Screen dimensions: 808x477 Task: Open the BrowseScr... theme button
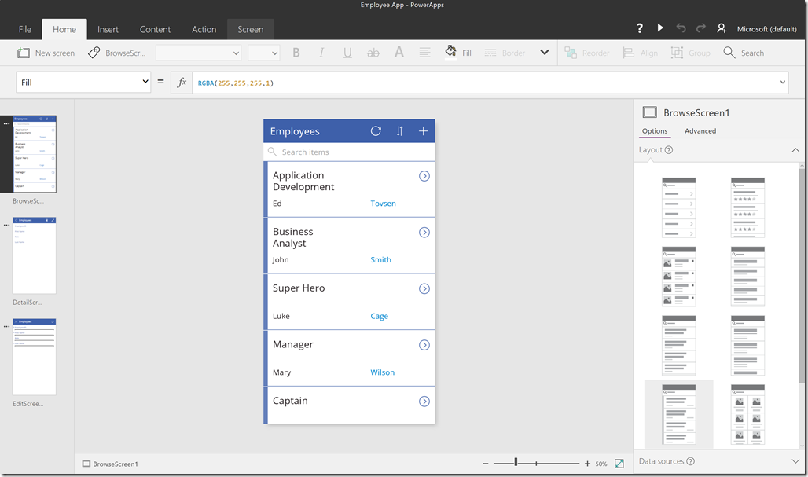click(x=116, y=53)
